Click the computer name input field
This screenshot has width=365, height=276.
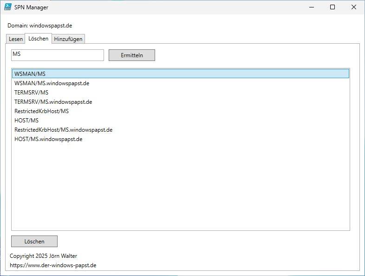tap(57, 55)
